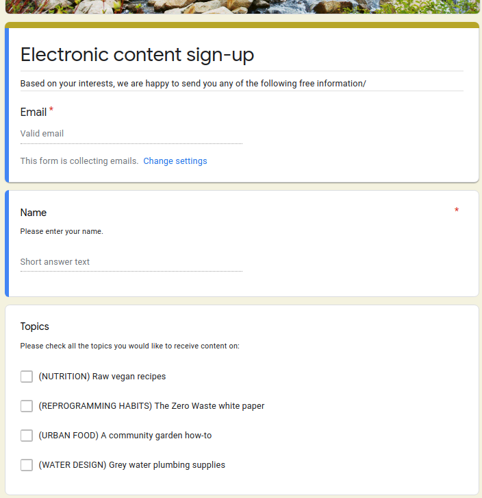Click the 'This form is collecting emails' text

point(79,161)
